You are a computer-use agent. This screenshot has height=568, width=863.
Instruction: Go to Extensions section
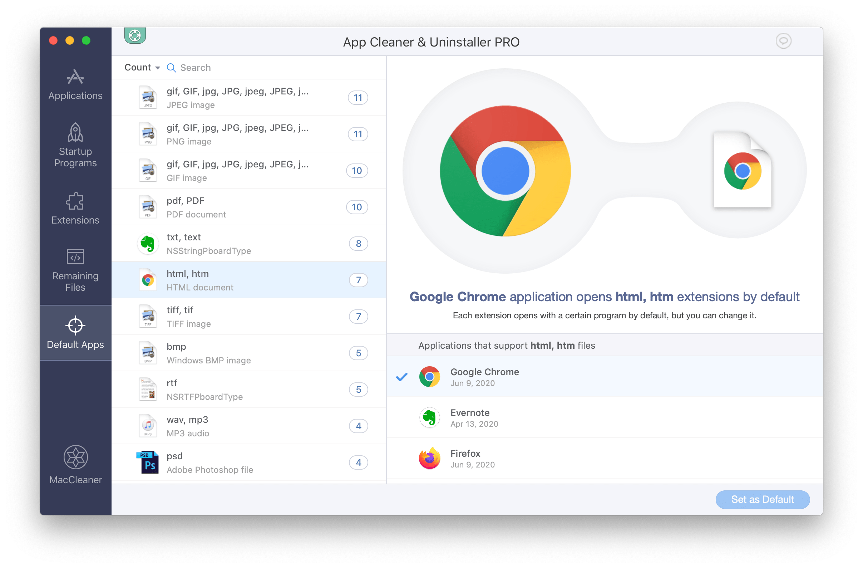75,209
